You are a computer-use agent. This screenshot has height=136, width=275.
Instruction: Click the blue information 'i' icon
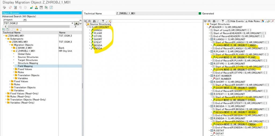point(51,8)
